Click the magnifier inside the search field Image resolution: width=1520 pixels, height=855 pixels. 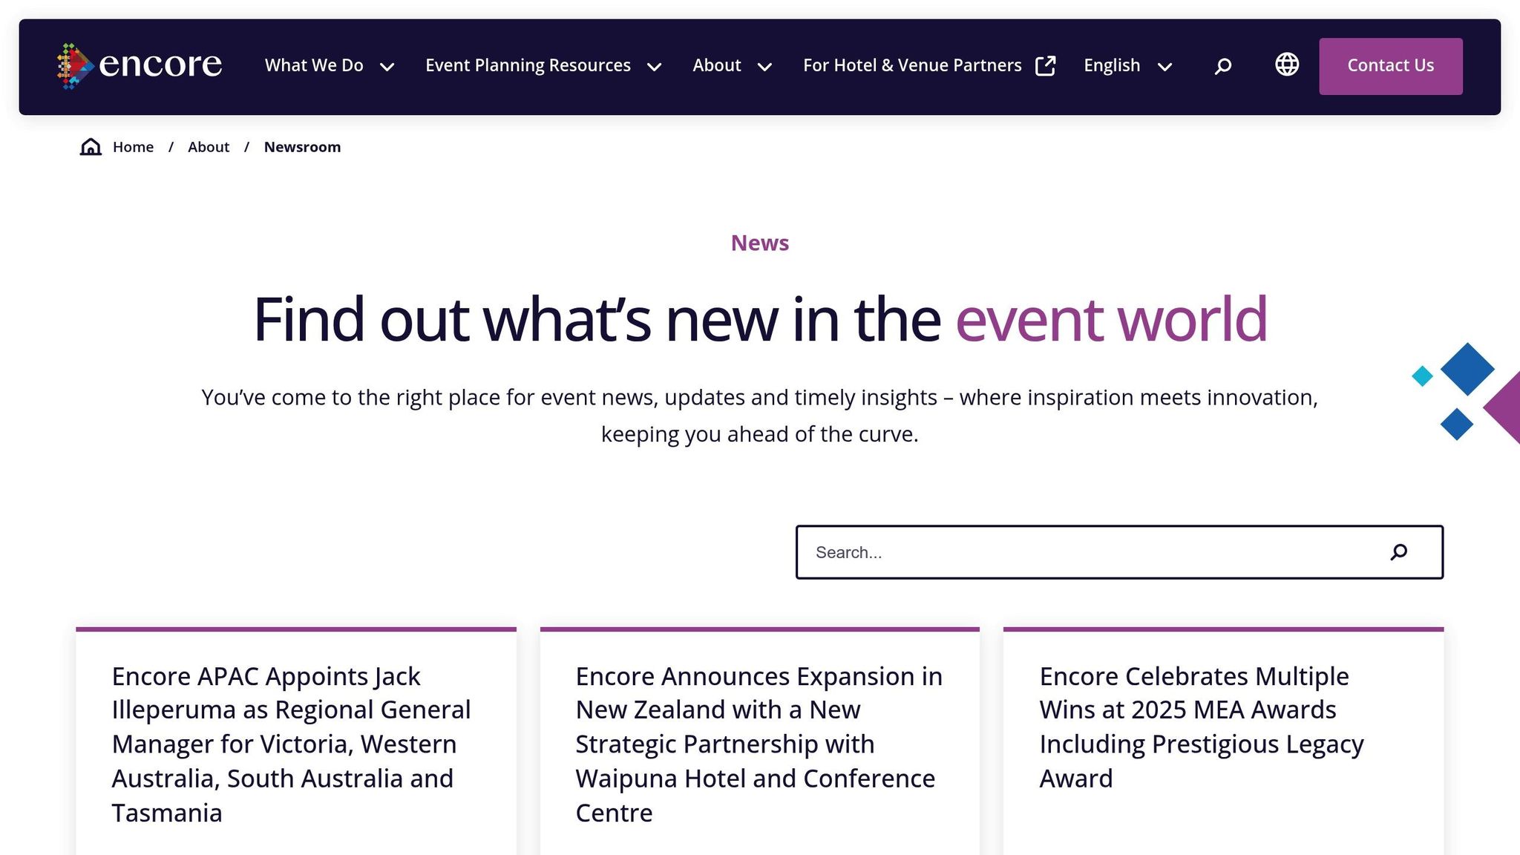click(x=1398, y=552)
